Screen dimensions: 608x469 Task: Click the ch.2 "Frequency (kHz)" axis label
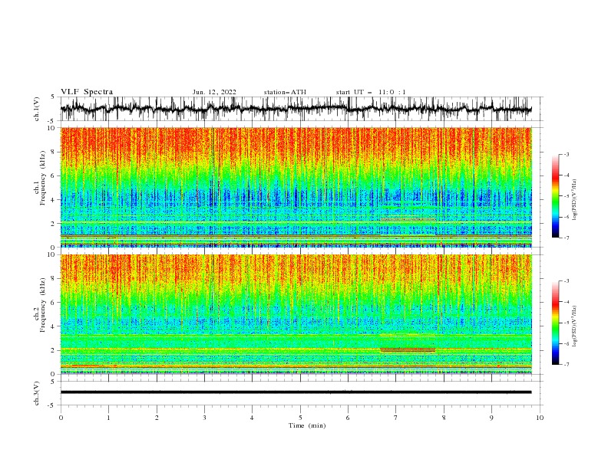pyautogui.click(x=43, y=305)
